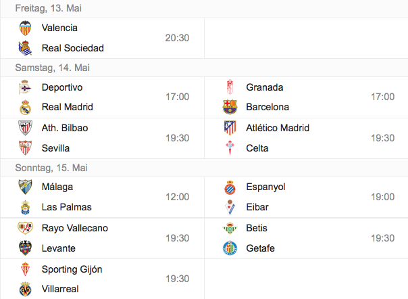Open the Granada team name link
Viewport: 408px width, 299px height.
265,87
